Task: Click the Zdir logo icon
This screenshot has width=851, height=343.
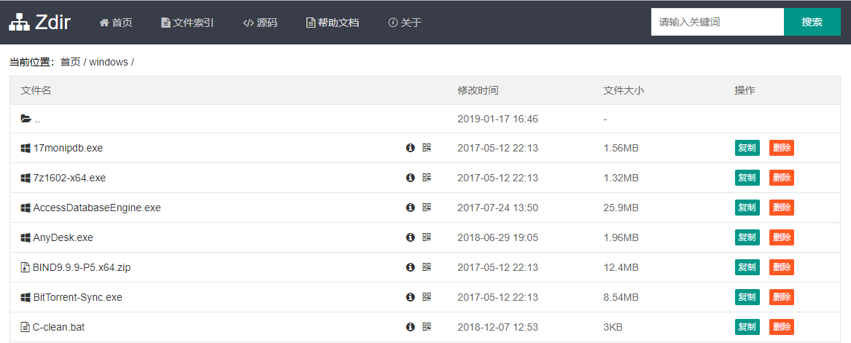Action: [19, 23]
